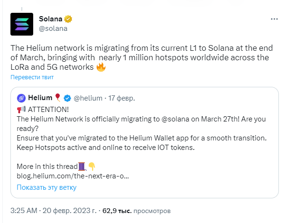Image resolution: width=286 pixels, height=223 pixels.
Task: Click the 62,9 тыс. просмотров view count
Action: tap(137, 211)
